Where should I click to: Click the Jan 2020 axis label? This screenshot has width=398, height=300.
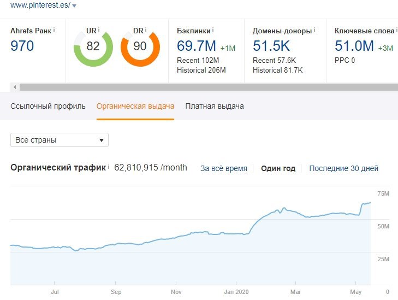click(236, 292)
